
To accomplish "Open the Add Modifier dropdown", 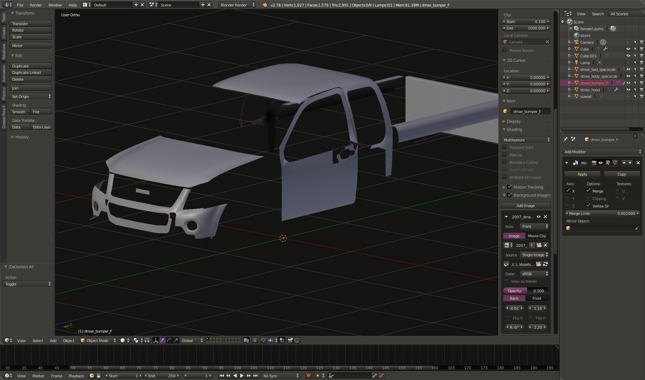I will pyautogui.click(x=602, y=152).
